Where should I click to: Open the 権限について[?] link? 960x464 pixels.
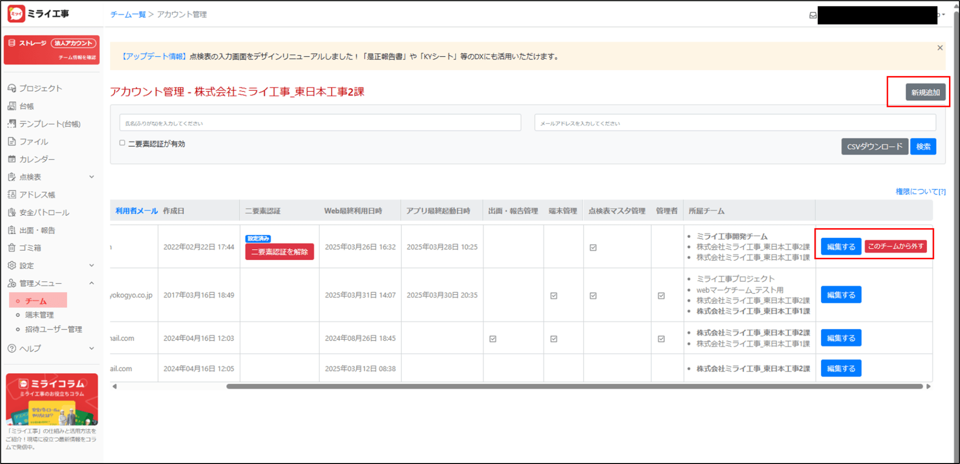point(920,191)
